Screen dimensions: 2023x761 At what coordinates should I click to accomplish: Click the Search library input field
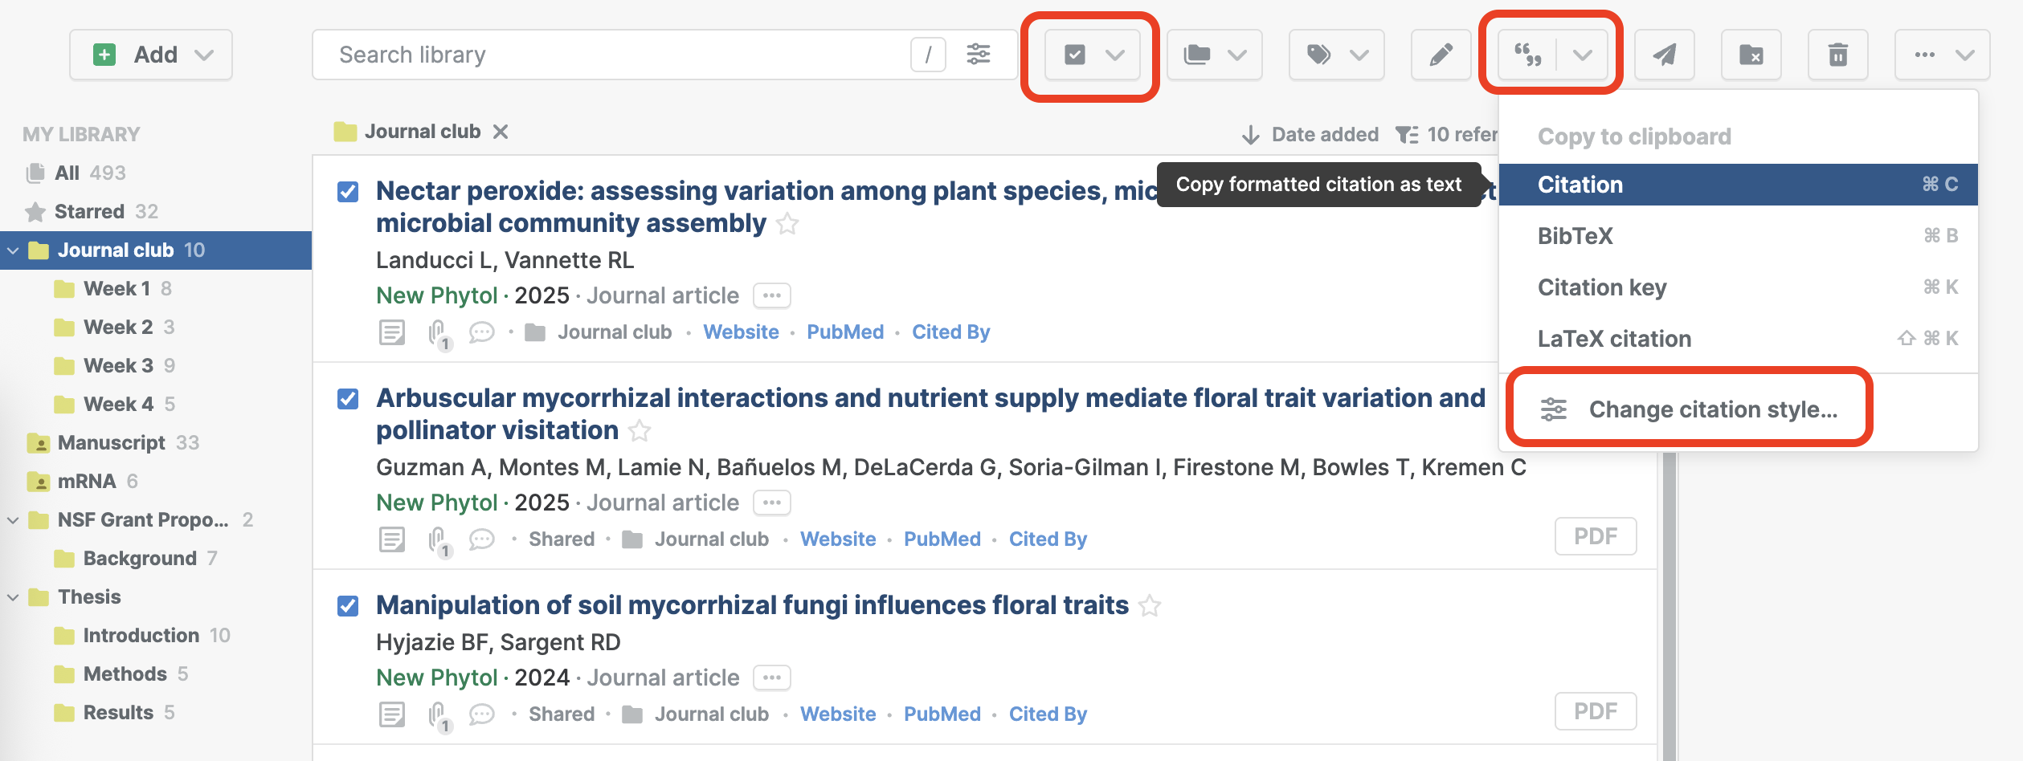[x=611, y=55]
